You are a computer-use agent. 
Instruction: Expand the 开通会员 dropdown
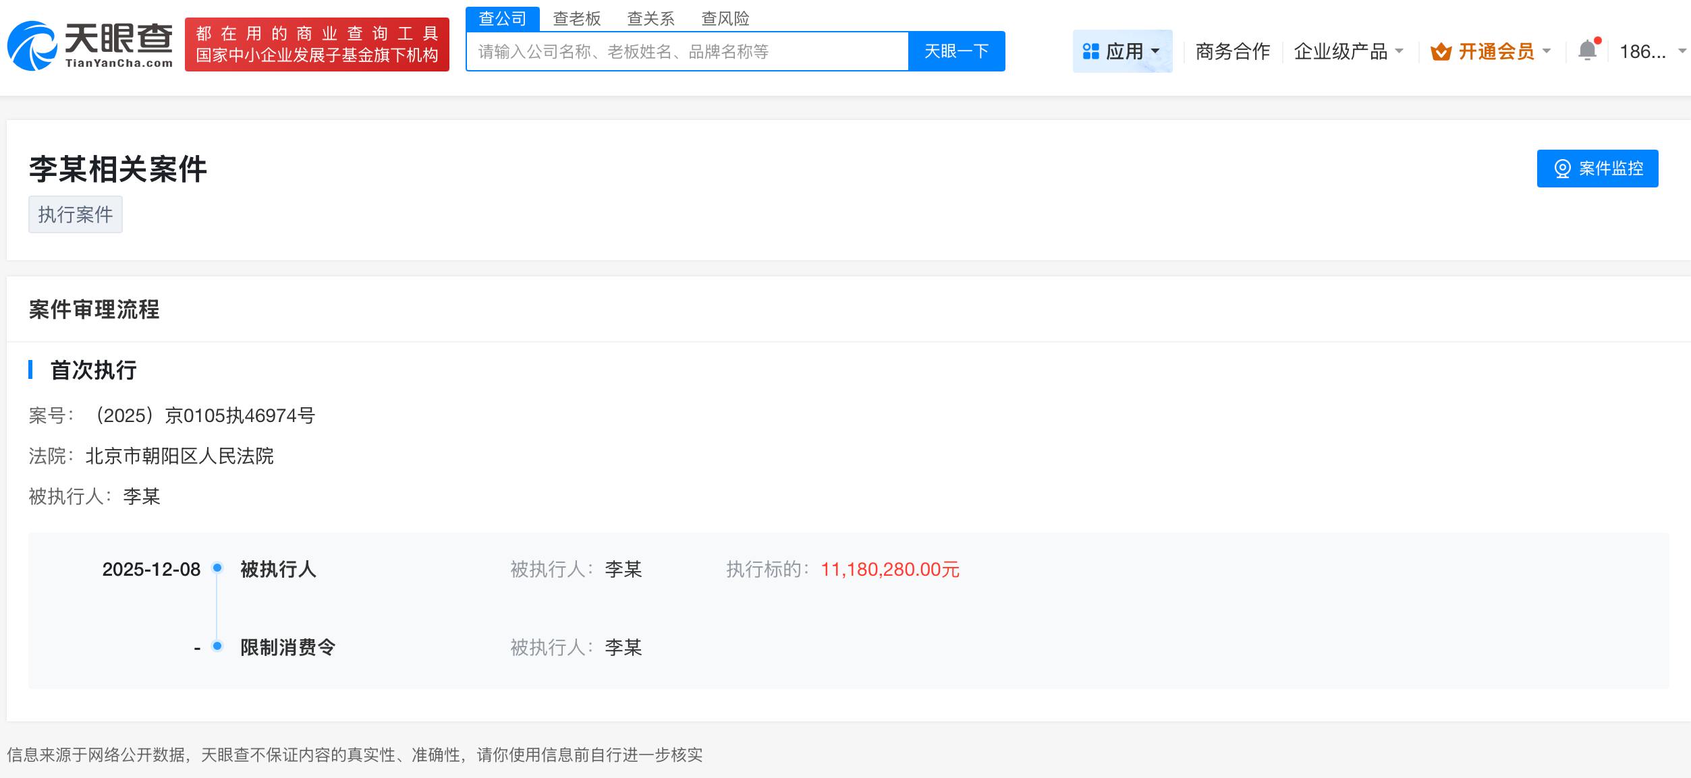pos(1546,51)
